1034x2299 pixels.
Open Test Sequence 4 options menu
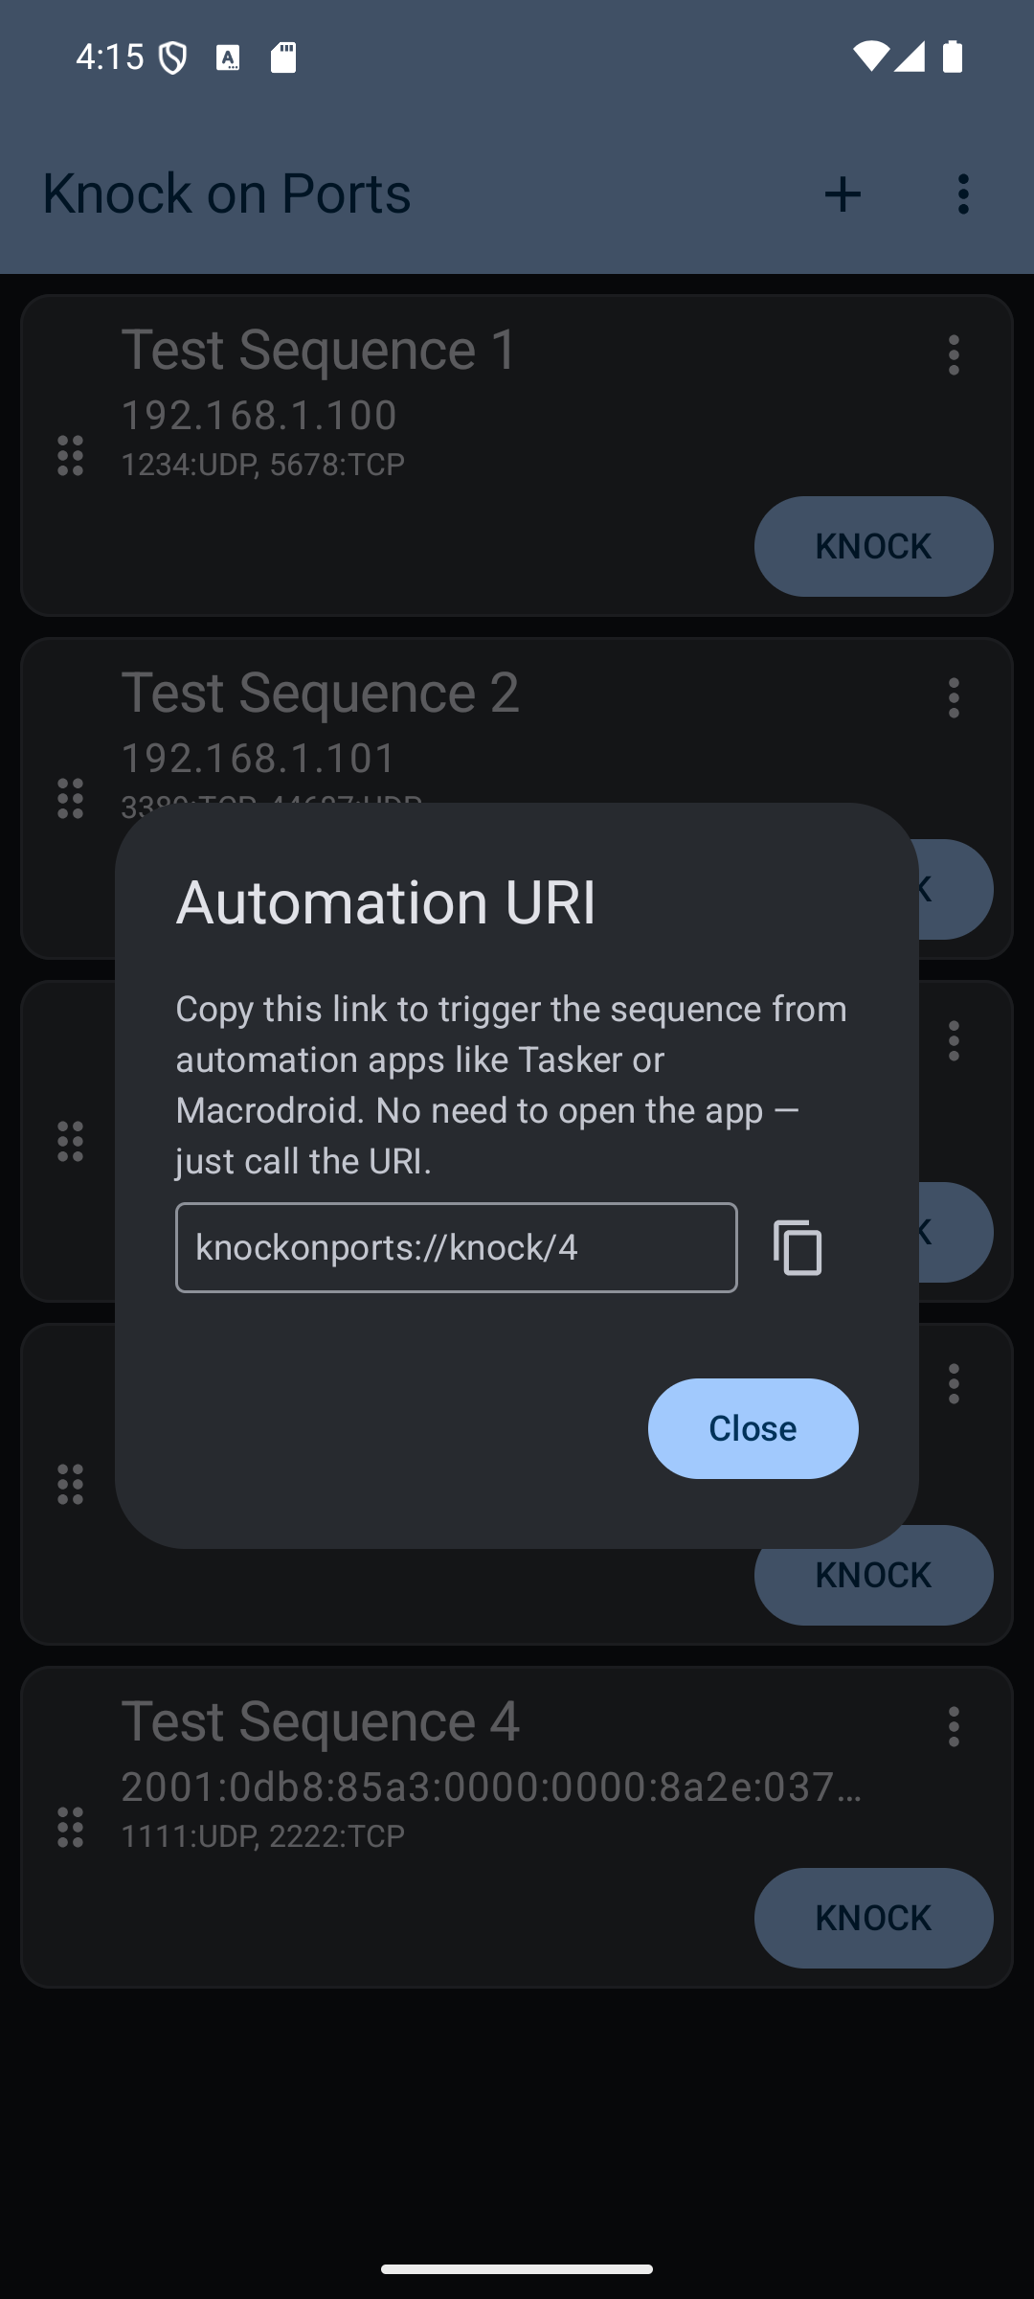coord(954,1727)
